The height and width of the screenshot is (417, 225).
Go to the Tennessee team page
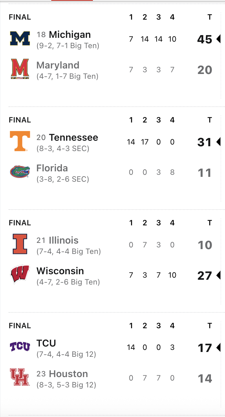click(74, 137)
